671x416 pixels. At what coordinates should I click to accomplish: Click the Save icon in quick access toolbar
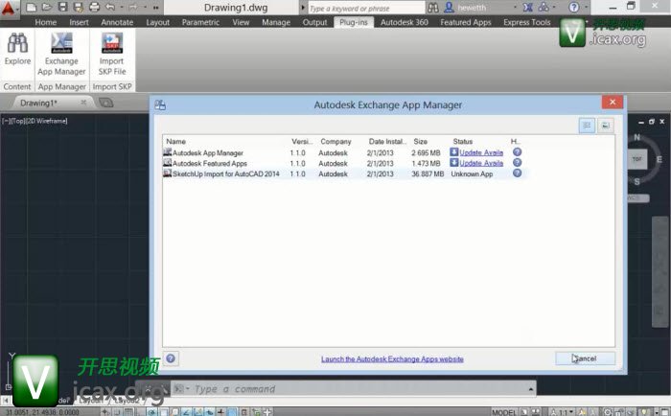[63, 8]
